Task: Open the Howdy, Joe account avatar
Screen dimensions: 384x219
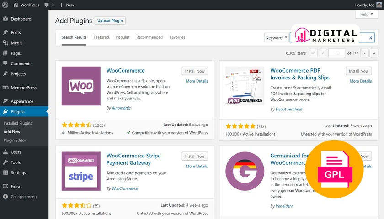Action: 379,5
